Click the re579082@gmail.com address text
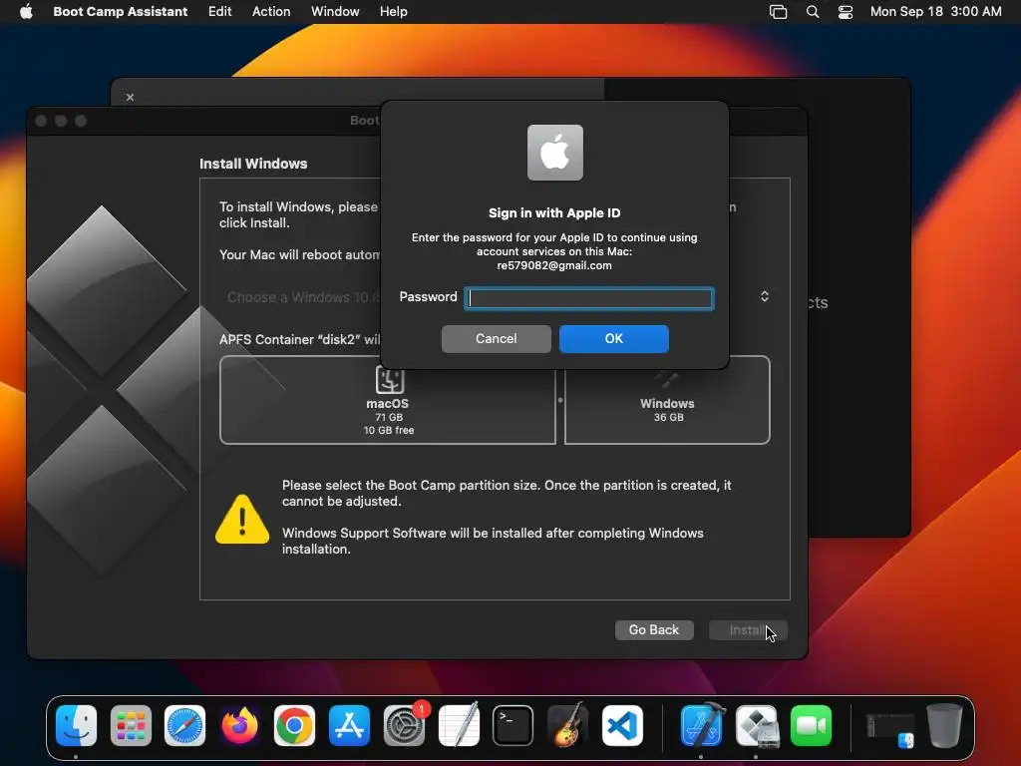Viewport: 1021px width, 766px height. pos(554,265)
